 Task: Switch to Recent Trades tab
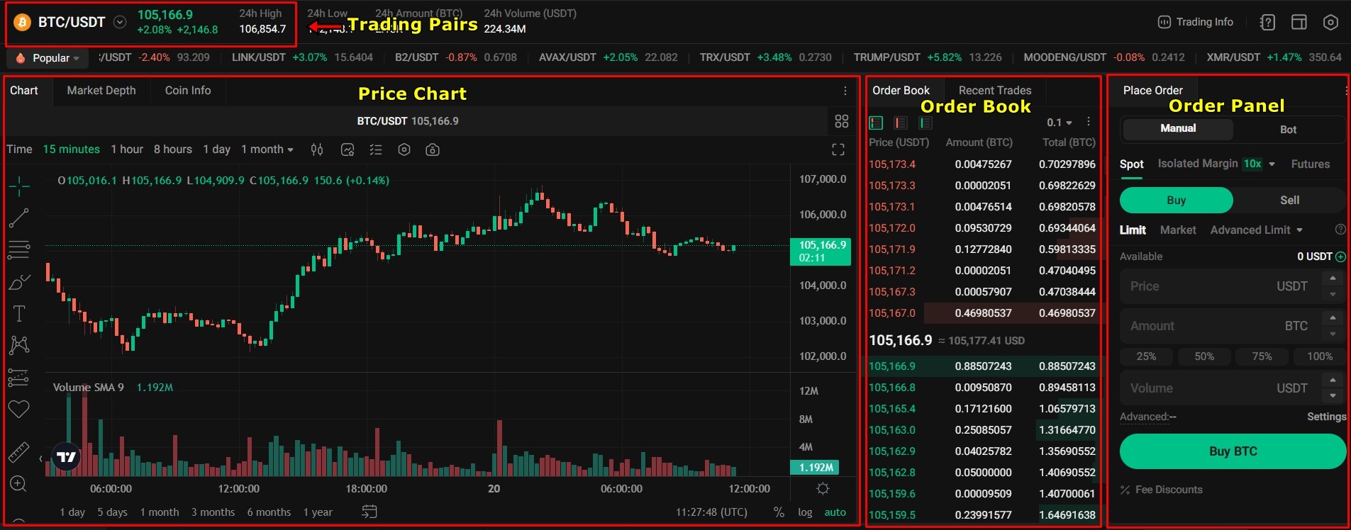(995, 91)
